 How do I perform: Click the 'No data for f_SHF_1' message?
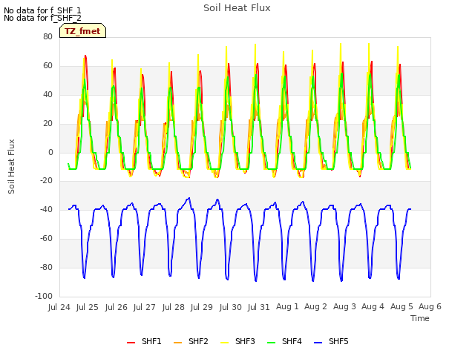pyautogui.click(x=42, y=10)
